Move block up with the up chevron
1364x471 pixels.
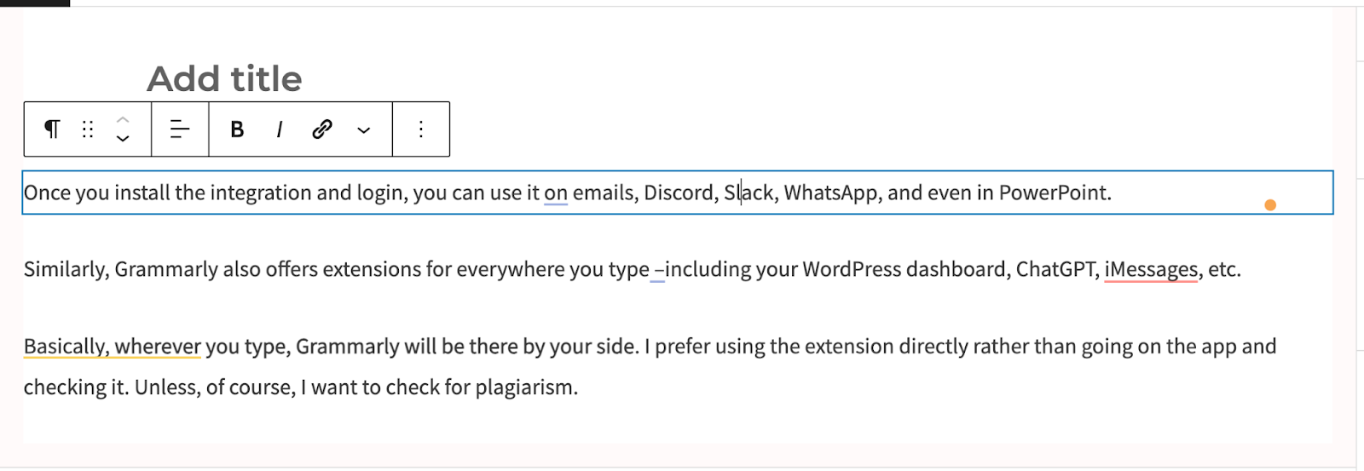coord(123,119)
